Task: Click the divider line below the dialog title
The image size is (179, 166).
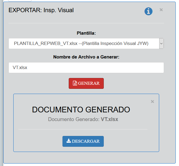Action: (86, 23)
